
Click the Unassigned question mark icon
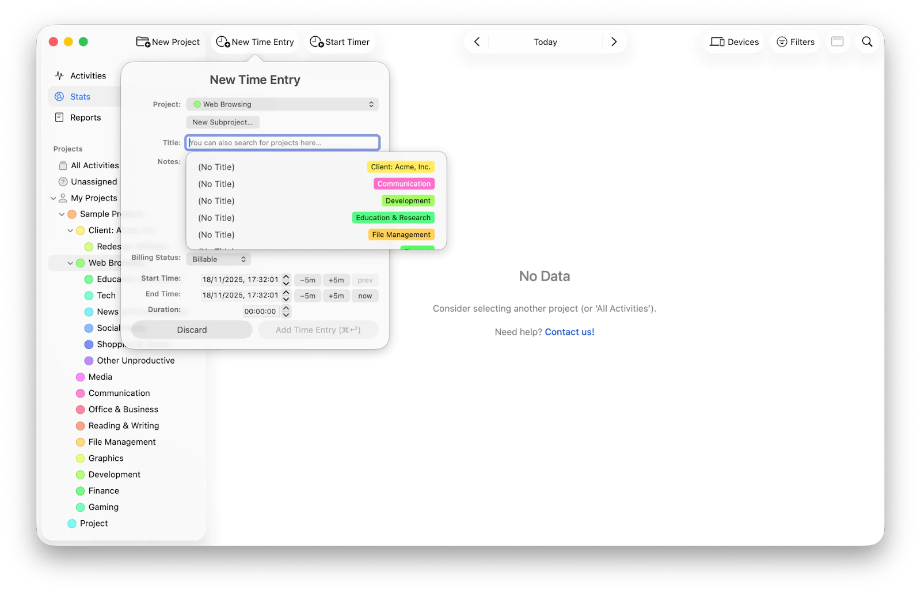63,181
